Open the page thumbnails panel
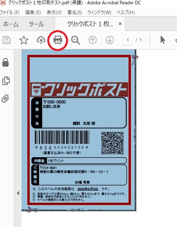The height and width of the screenshot is (227, 177). 6,81
